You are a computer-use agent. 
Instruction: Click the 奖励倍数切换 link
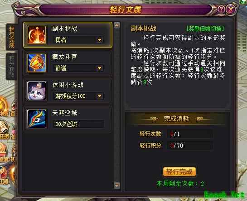point(205,29)
